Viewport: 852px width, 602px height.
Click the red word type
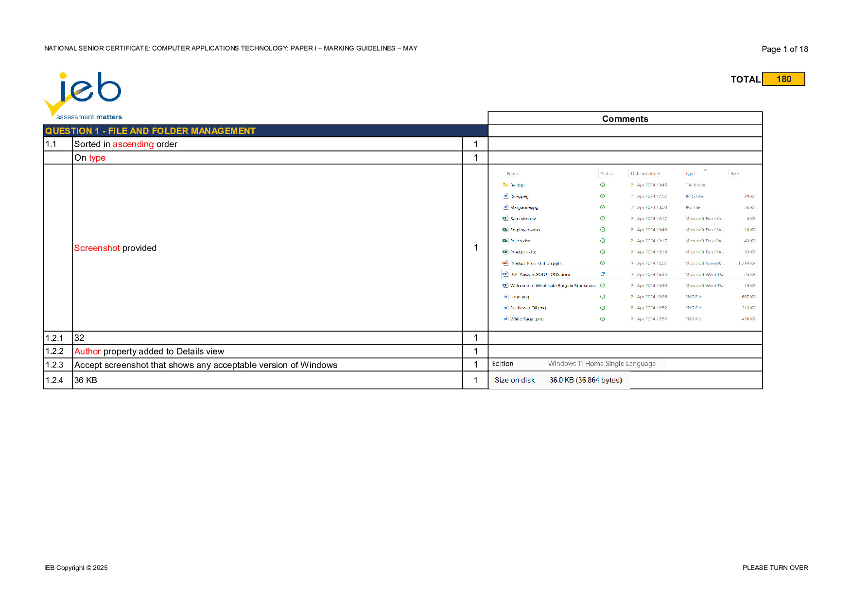coord(97,158)
